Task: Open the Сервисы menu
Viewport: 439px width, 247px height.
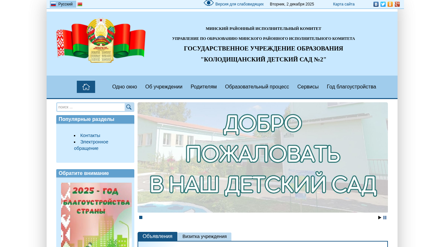Action: (308, 87)
